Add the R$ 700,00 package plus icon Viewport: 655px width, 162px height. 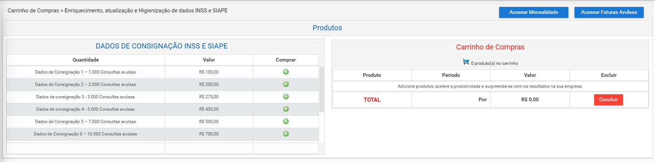(x=286, y=134)
